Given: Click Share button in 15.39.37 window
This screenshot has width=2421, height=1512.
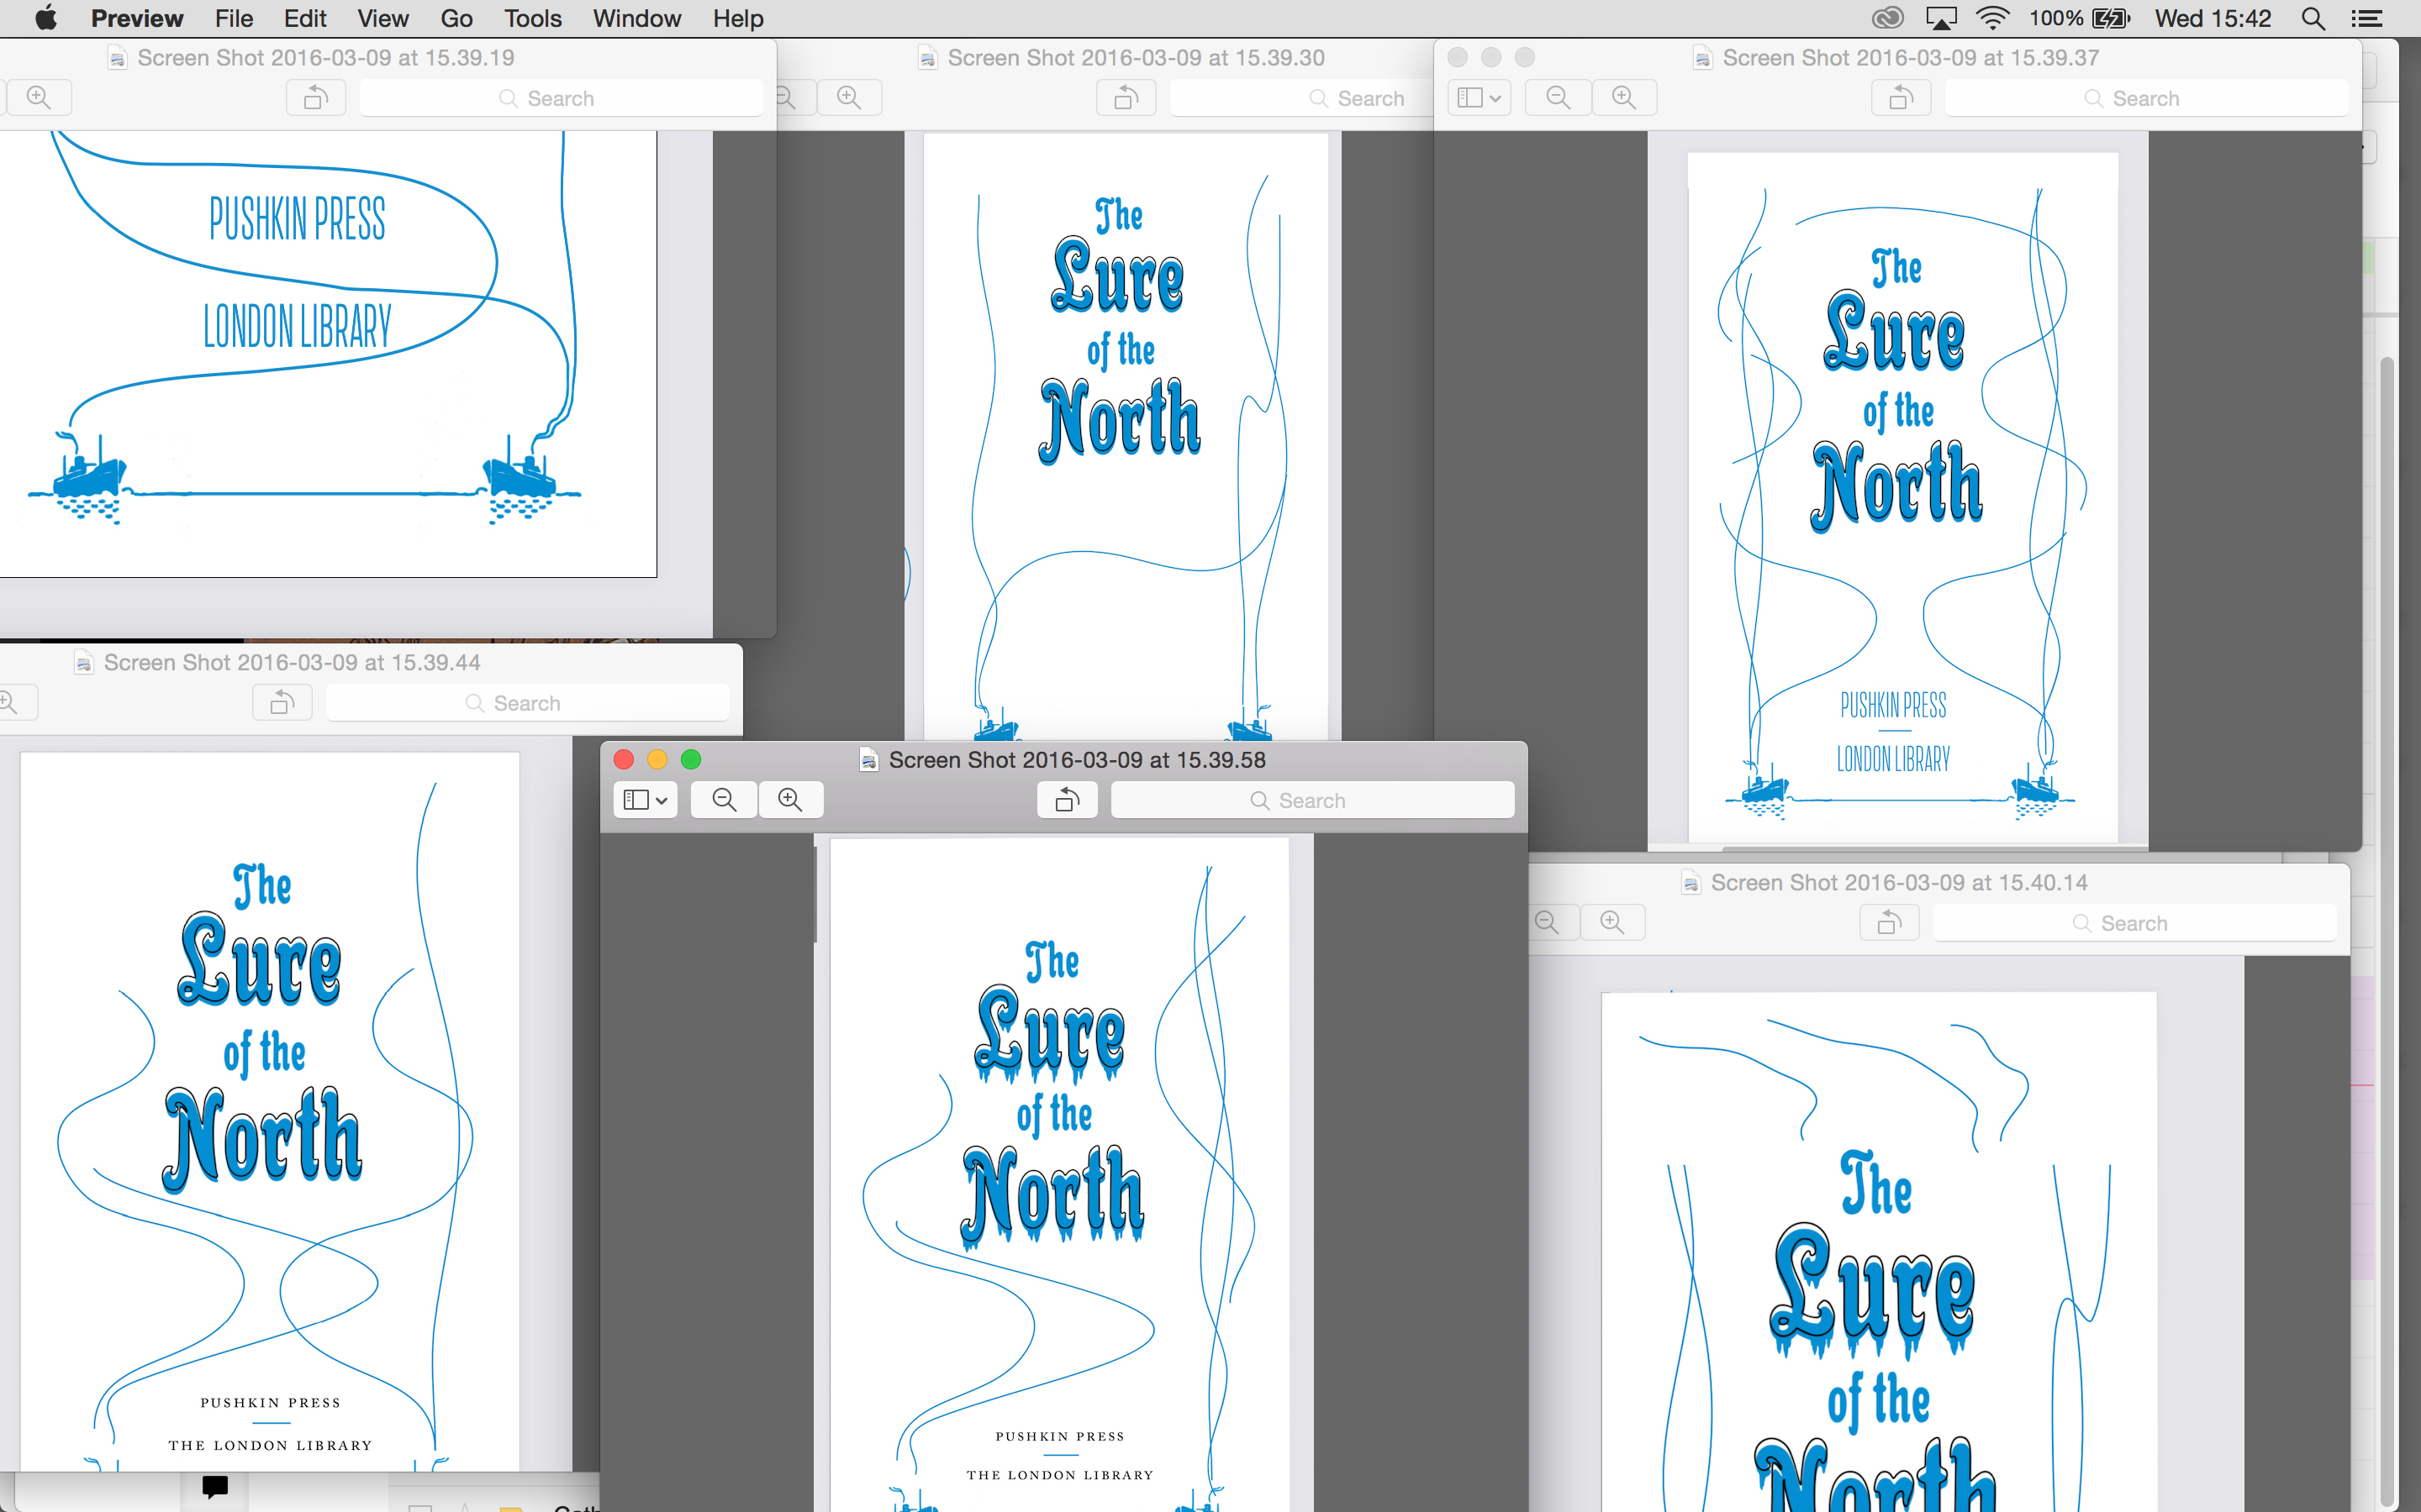Looking at the screenshot, I should click(x=1901, y=97).
